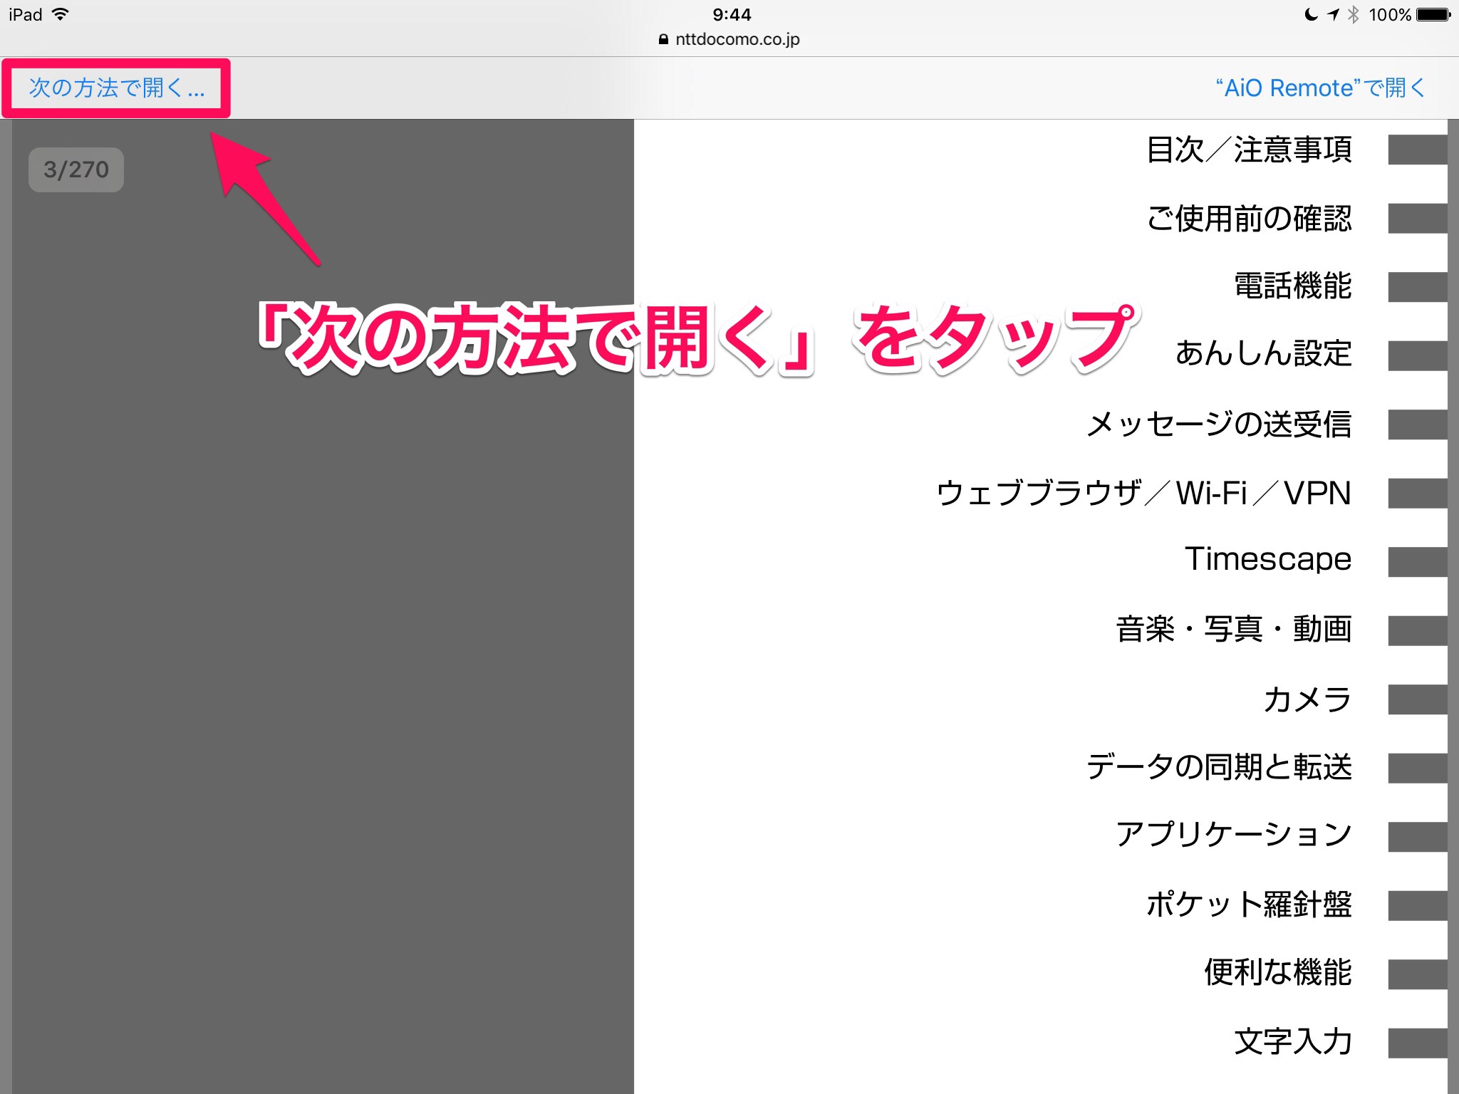1459x1094 pixels.
Task: Jump to the '電話機能' section
Action: coord(1292,286)
